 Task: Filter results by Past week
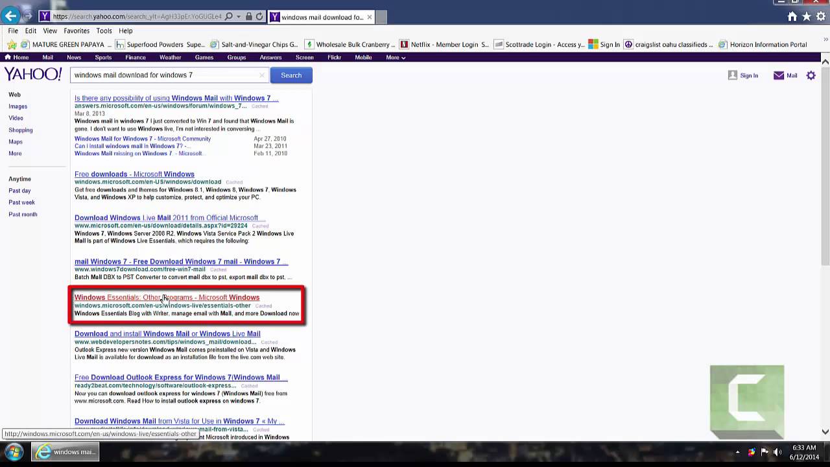[x=21, y=202]
